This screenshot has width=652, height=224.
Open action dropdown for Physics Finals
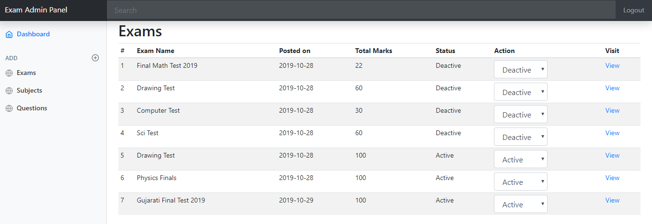click(521, 181)
